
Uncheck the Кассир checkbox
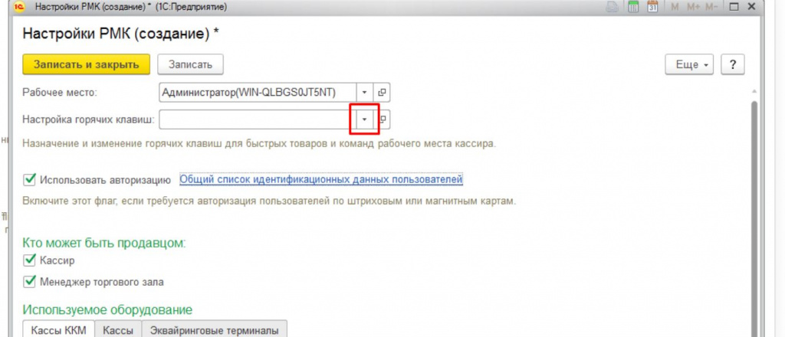click(x=30, y=260)
